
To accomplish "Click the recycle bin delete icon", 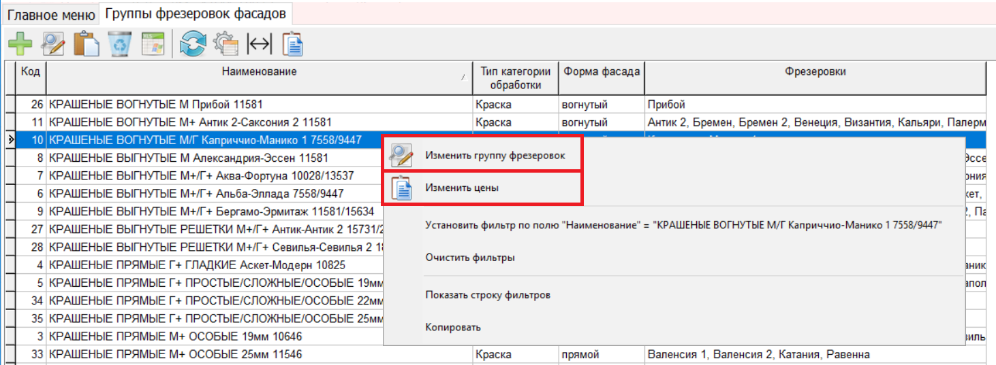I will point(121,44).
